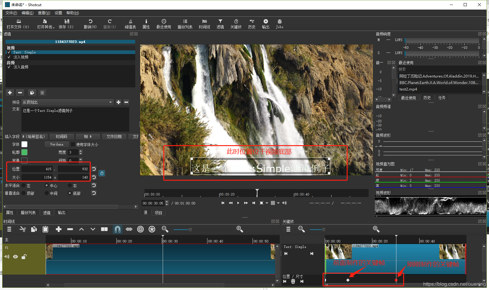This screenshot has height=290, width=489.
Task: Expand the zoom options dropdown in player
Action: click(267, 203)
